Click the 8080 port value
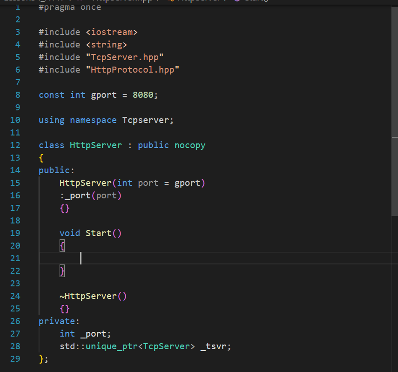This screenshot has width=398, height=372. tap(143, 95)
